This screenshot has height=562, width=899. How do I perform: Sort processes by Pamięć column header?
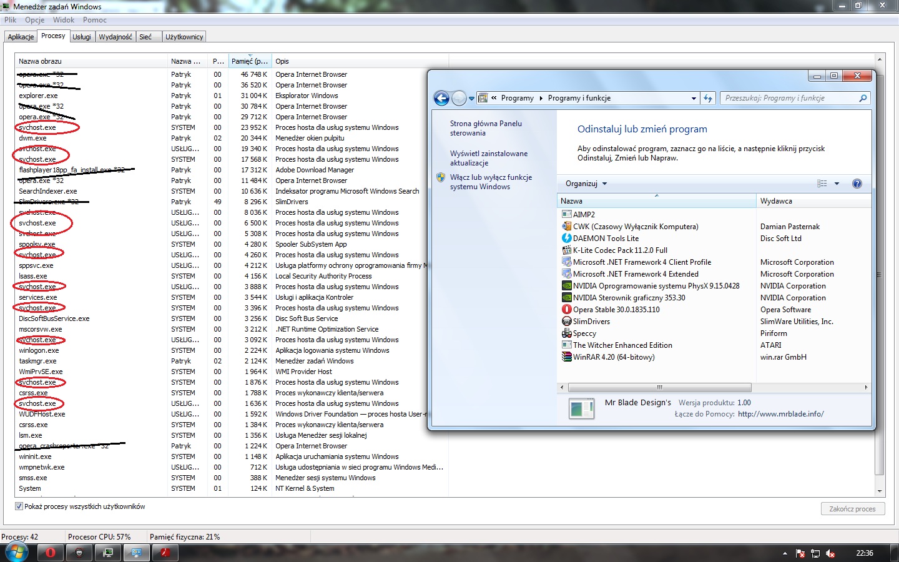pyautogui.click(x=250, y=61)
